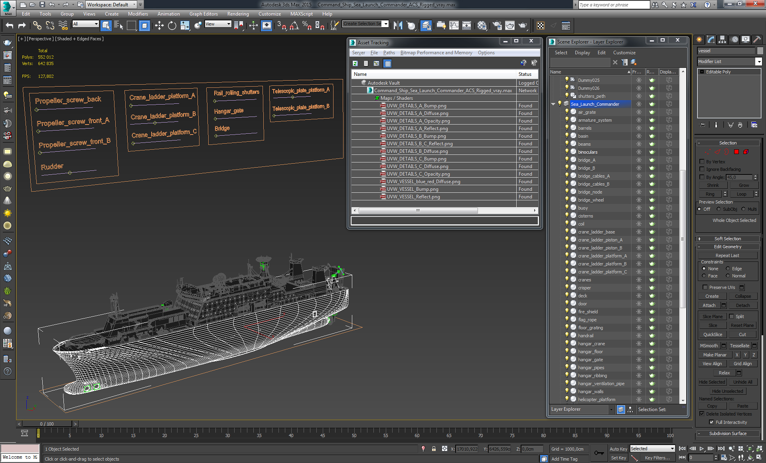The width and height of the screenshot is (766, 463).
Task: Toggle Delete Isolated Vertices checkbox
Action: (702, 414)
